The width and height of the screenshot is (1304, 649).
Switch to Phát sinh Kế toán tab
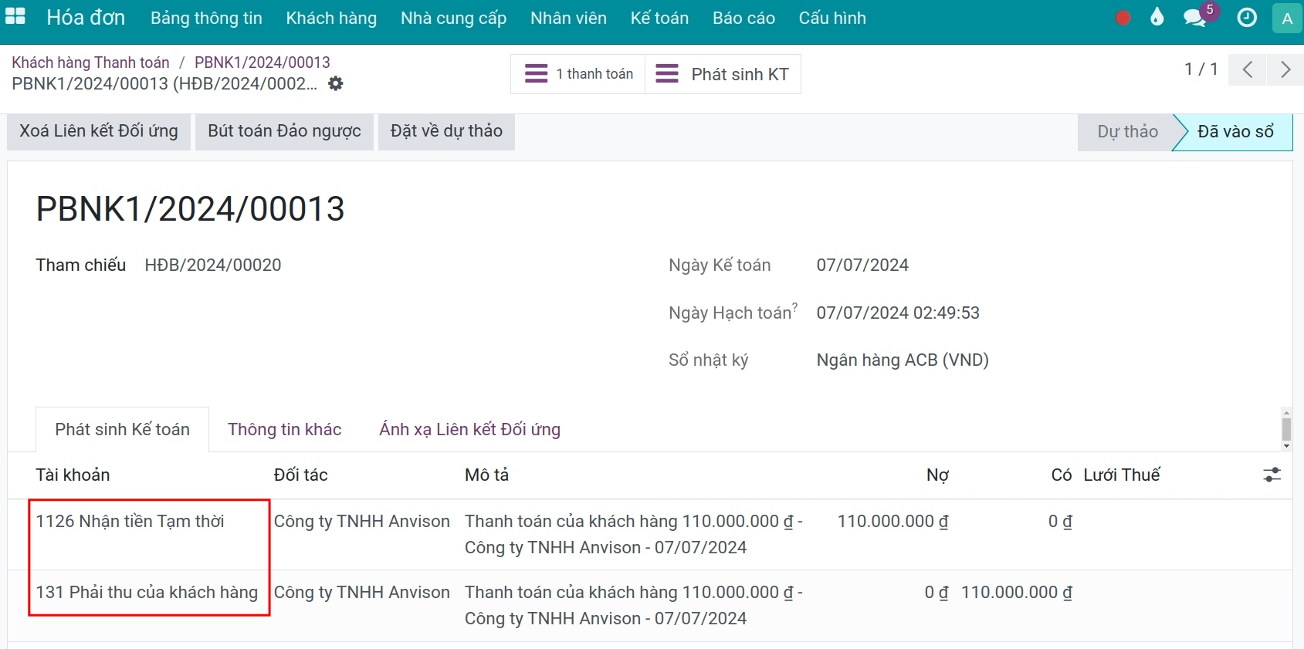pos(122,429)
